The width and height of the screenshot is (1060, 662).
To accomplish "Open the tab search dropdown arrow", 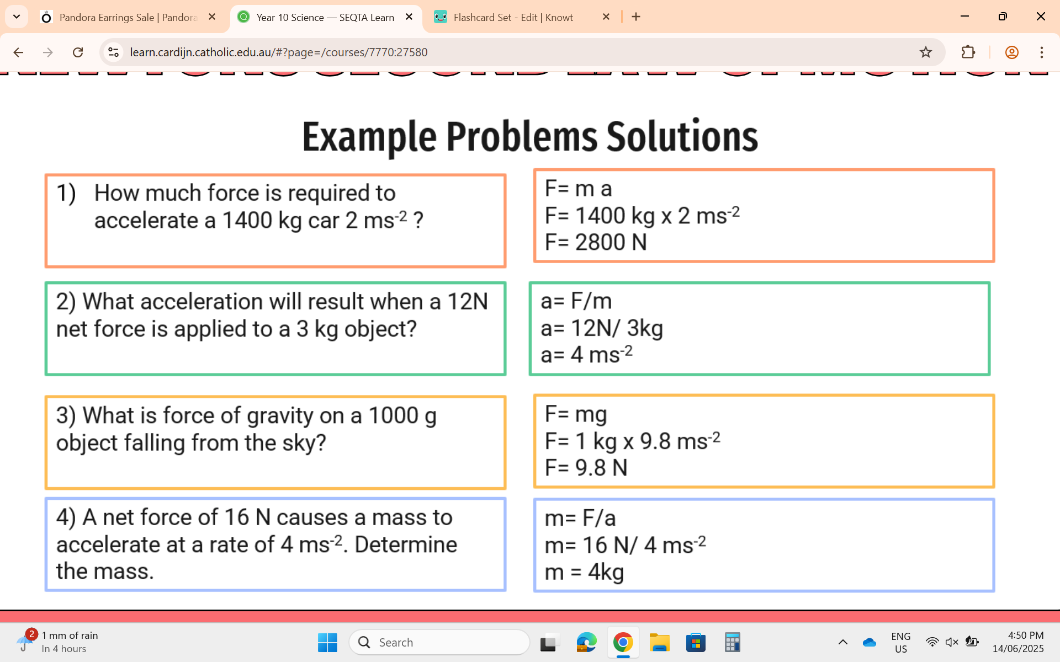I will [17, 17].
